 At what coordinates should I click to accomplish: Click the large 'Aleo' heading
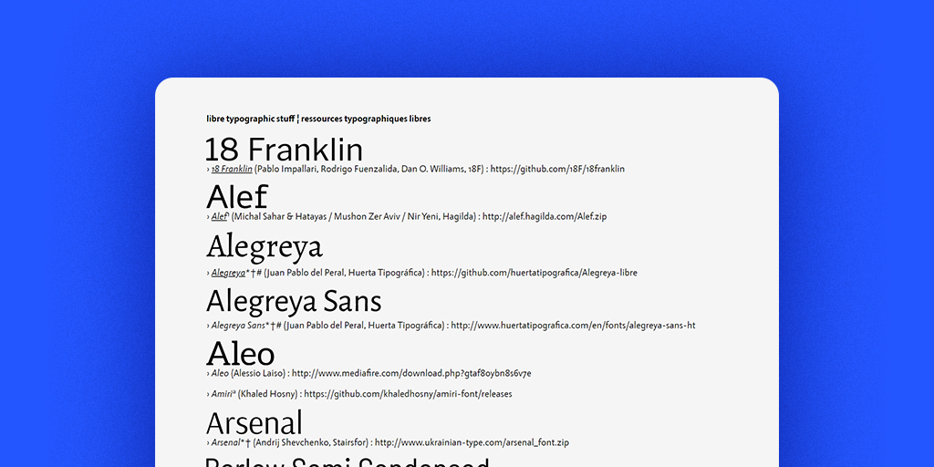(x=241, y=353)
